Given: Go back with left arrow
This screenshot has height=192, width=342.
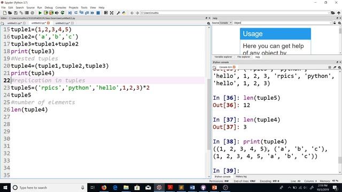Looking at the screenshot, I should [132, 13].
